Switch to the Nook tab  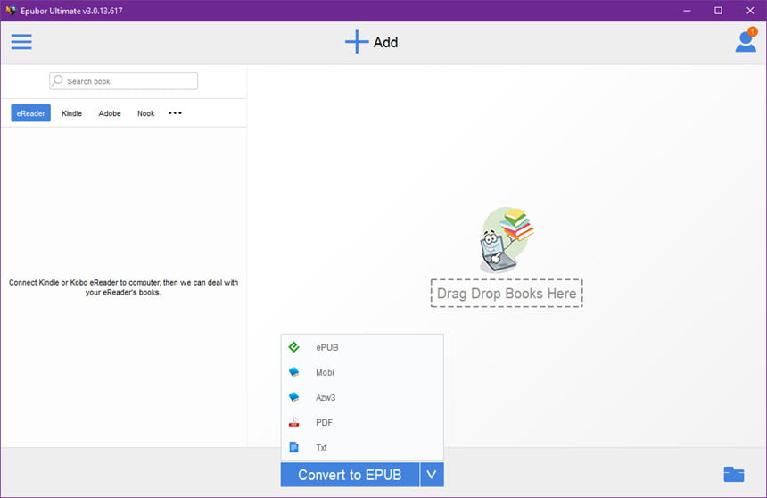click(145, 113)
